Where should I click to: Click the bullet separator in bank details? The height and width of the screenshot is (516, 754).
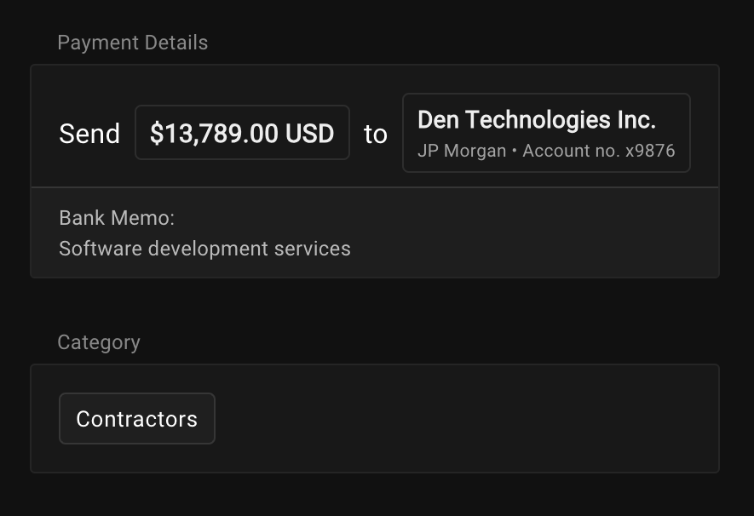[515, 151]
